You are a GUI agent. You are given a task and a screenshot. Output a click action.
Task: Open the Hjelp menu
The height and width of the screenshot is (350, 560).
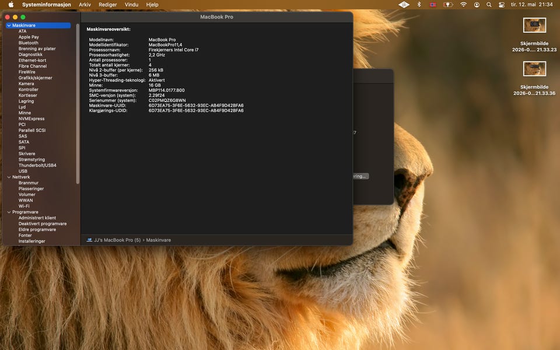(x=152, y=5)
